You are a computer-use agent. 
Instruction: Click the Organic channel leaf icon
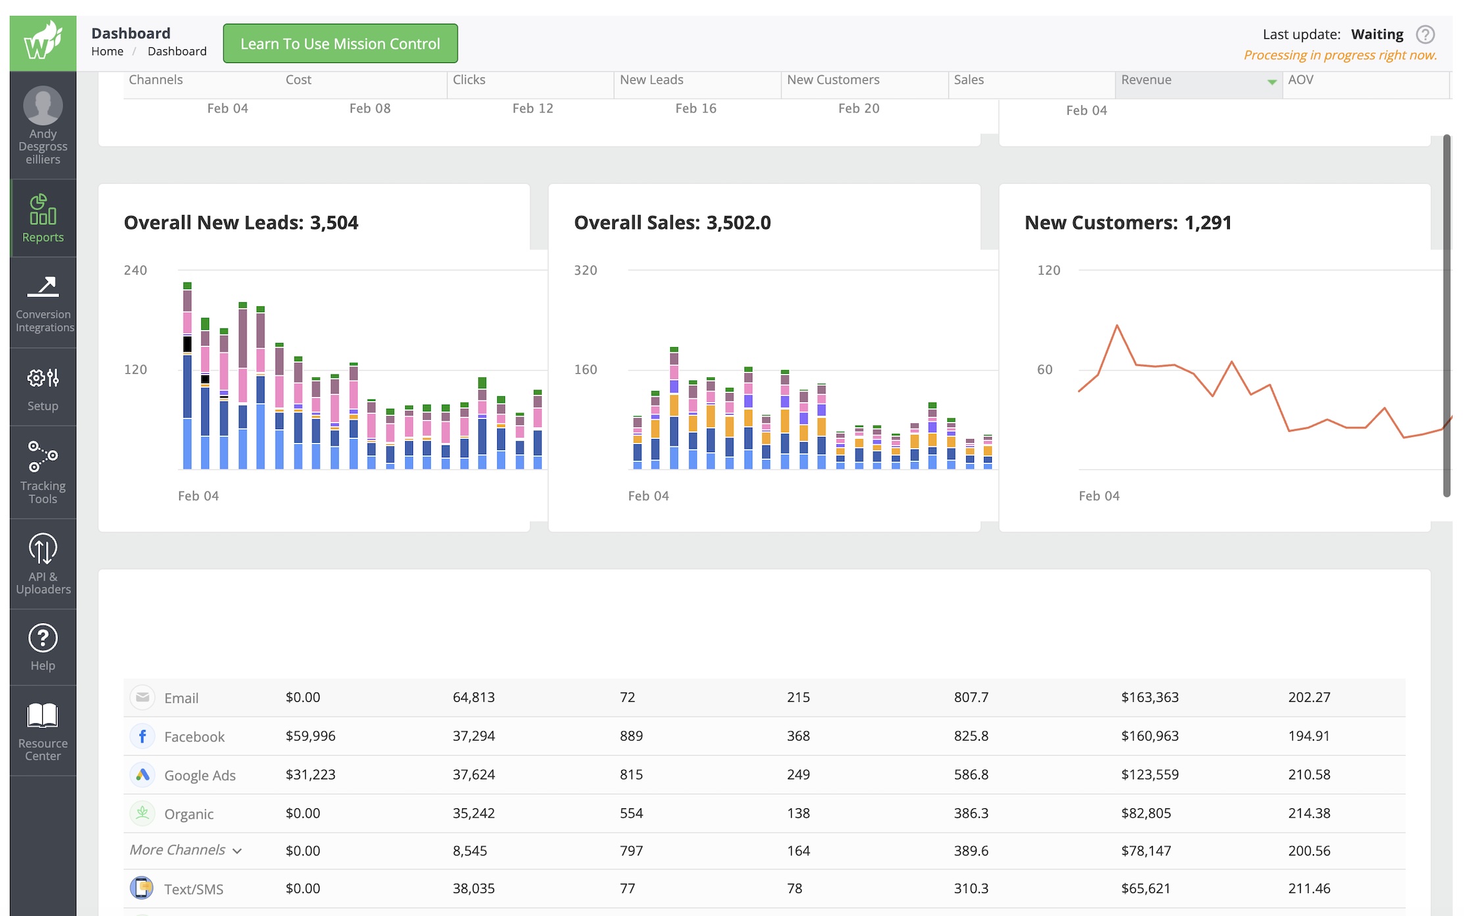(142, 813)
